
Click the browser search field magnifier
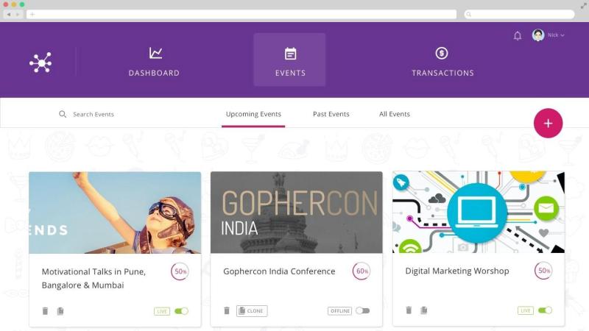(468, 14)
